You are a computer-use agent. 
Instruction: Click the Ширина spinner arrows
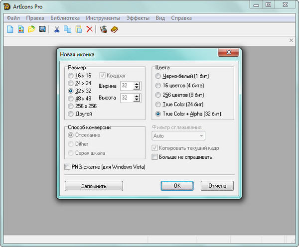click(138, 86)
